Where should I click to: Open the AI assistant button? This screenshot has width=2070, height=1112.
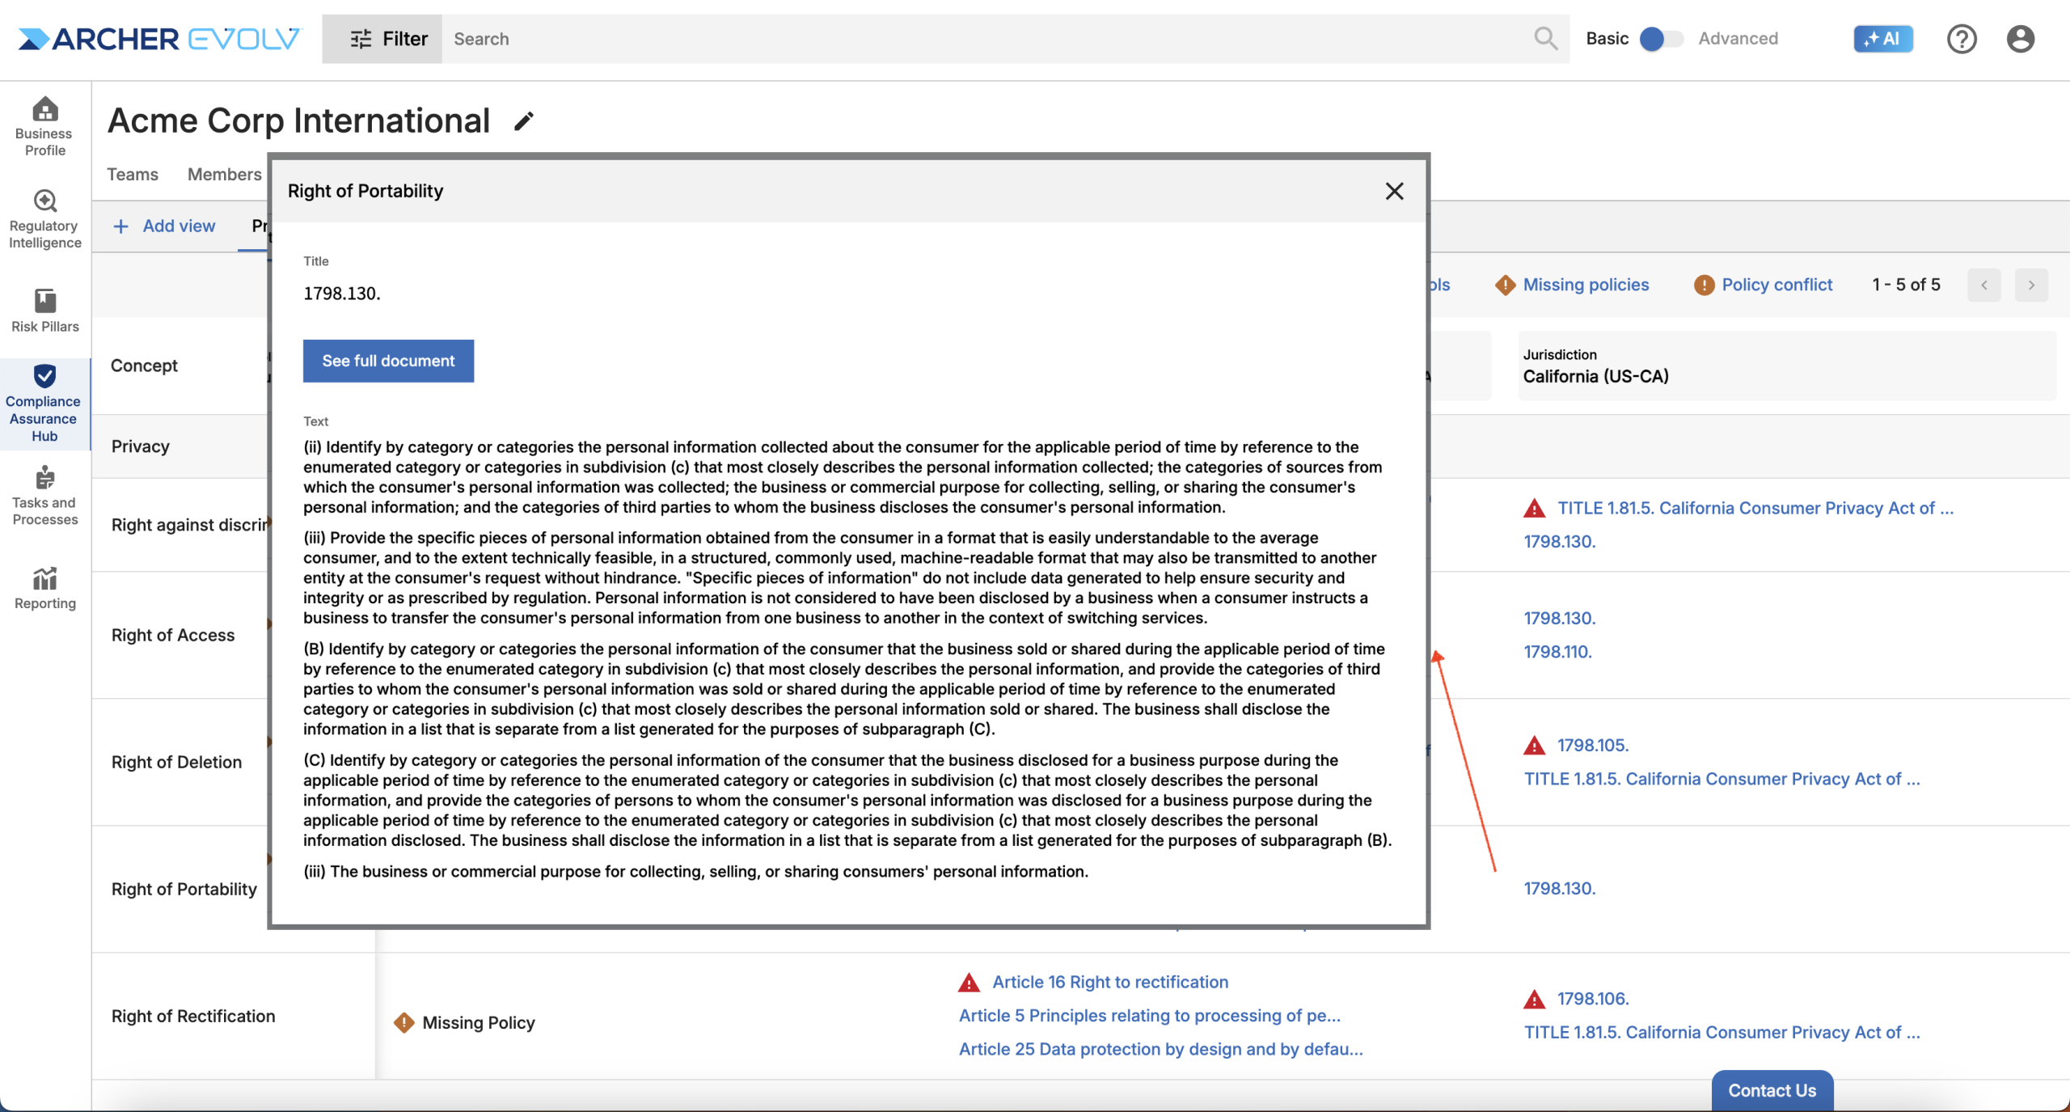(x=1882, y=38)
